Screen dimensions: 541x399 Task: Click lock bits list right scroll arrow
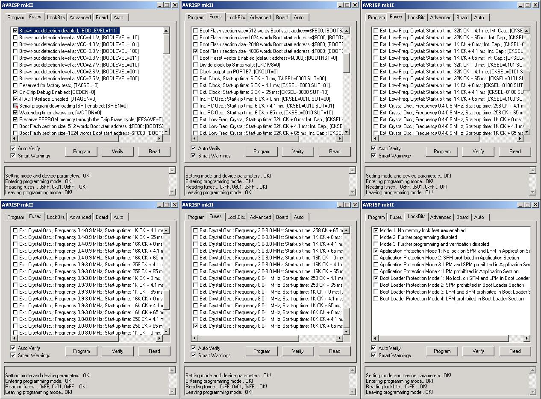(527, 338)
